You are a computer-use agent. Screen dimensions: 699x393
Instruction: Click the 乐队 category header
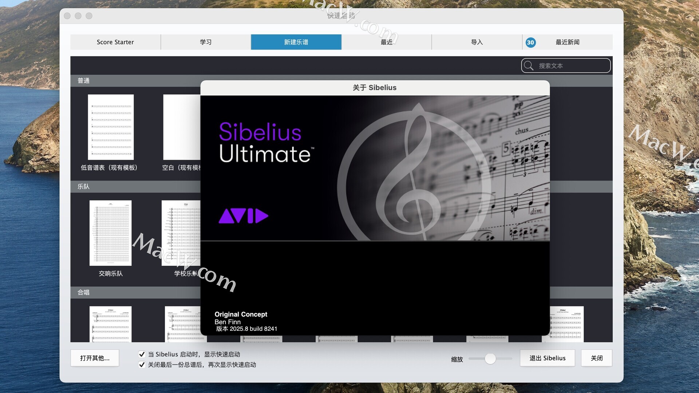83,186
